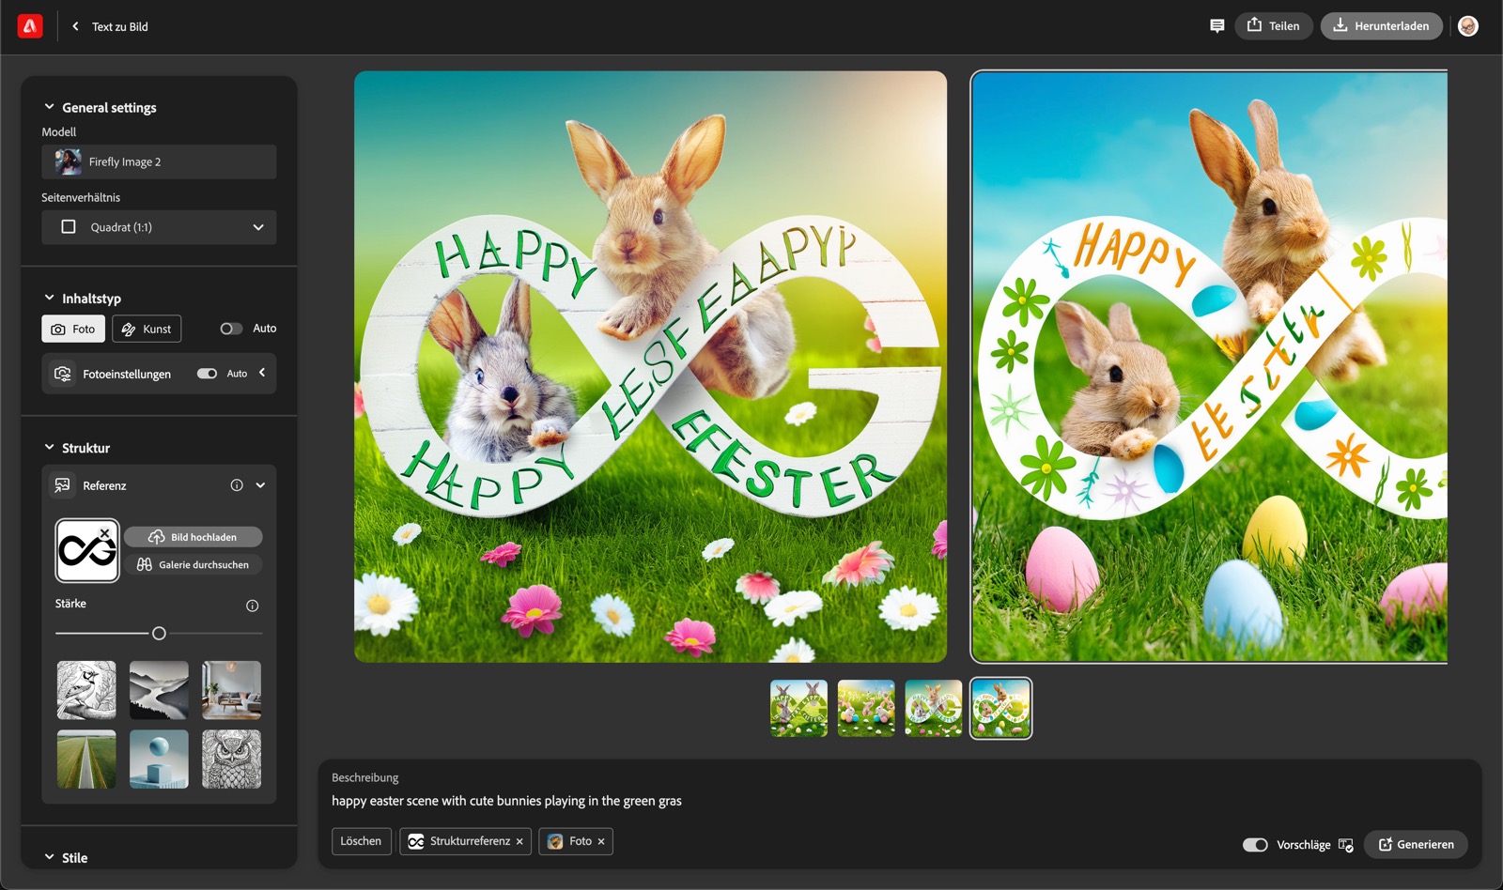Select the owl line-art reference sample
The width and height of the screenshot is (1503, 890).
[x=232, y=760]
